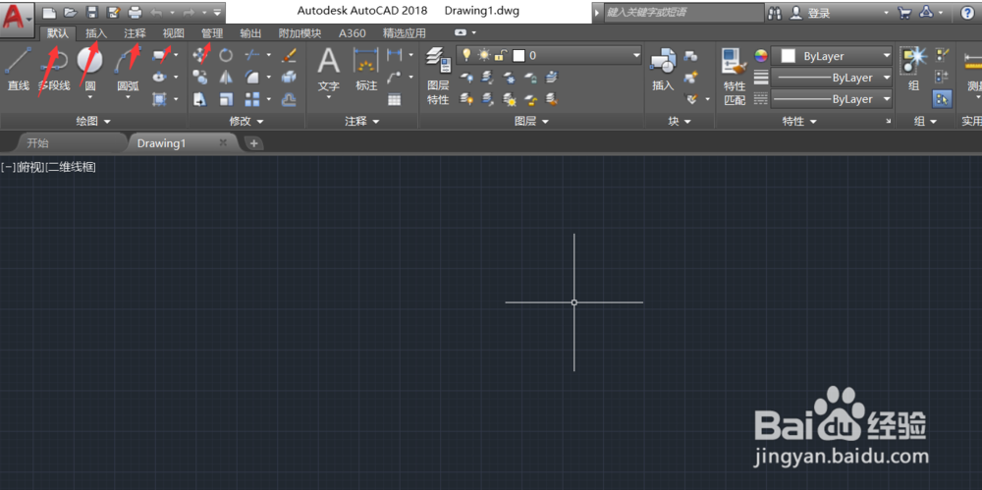Click Match Properties (特性匹配) icon
982x490 pixels.
tap(735, 76)
